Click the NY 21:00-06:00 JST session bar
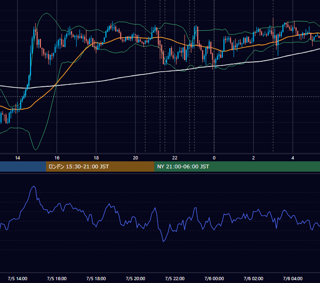Viewport: 320px width, 283px height. [237, 166]
